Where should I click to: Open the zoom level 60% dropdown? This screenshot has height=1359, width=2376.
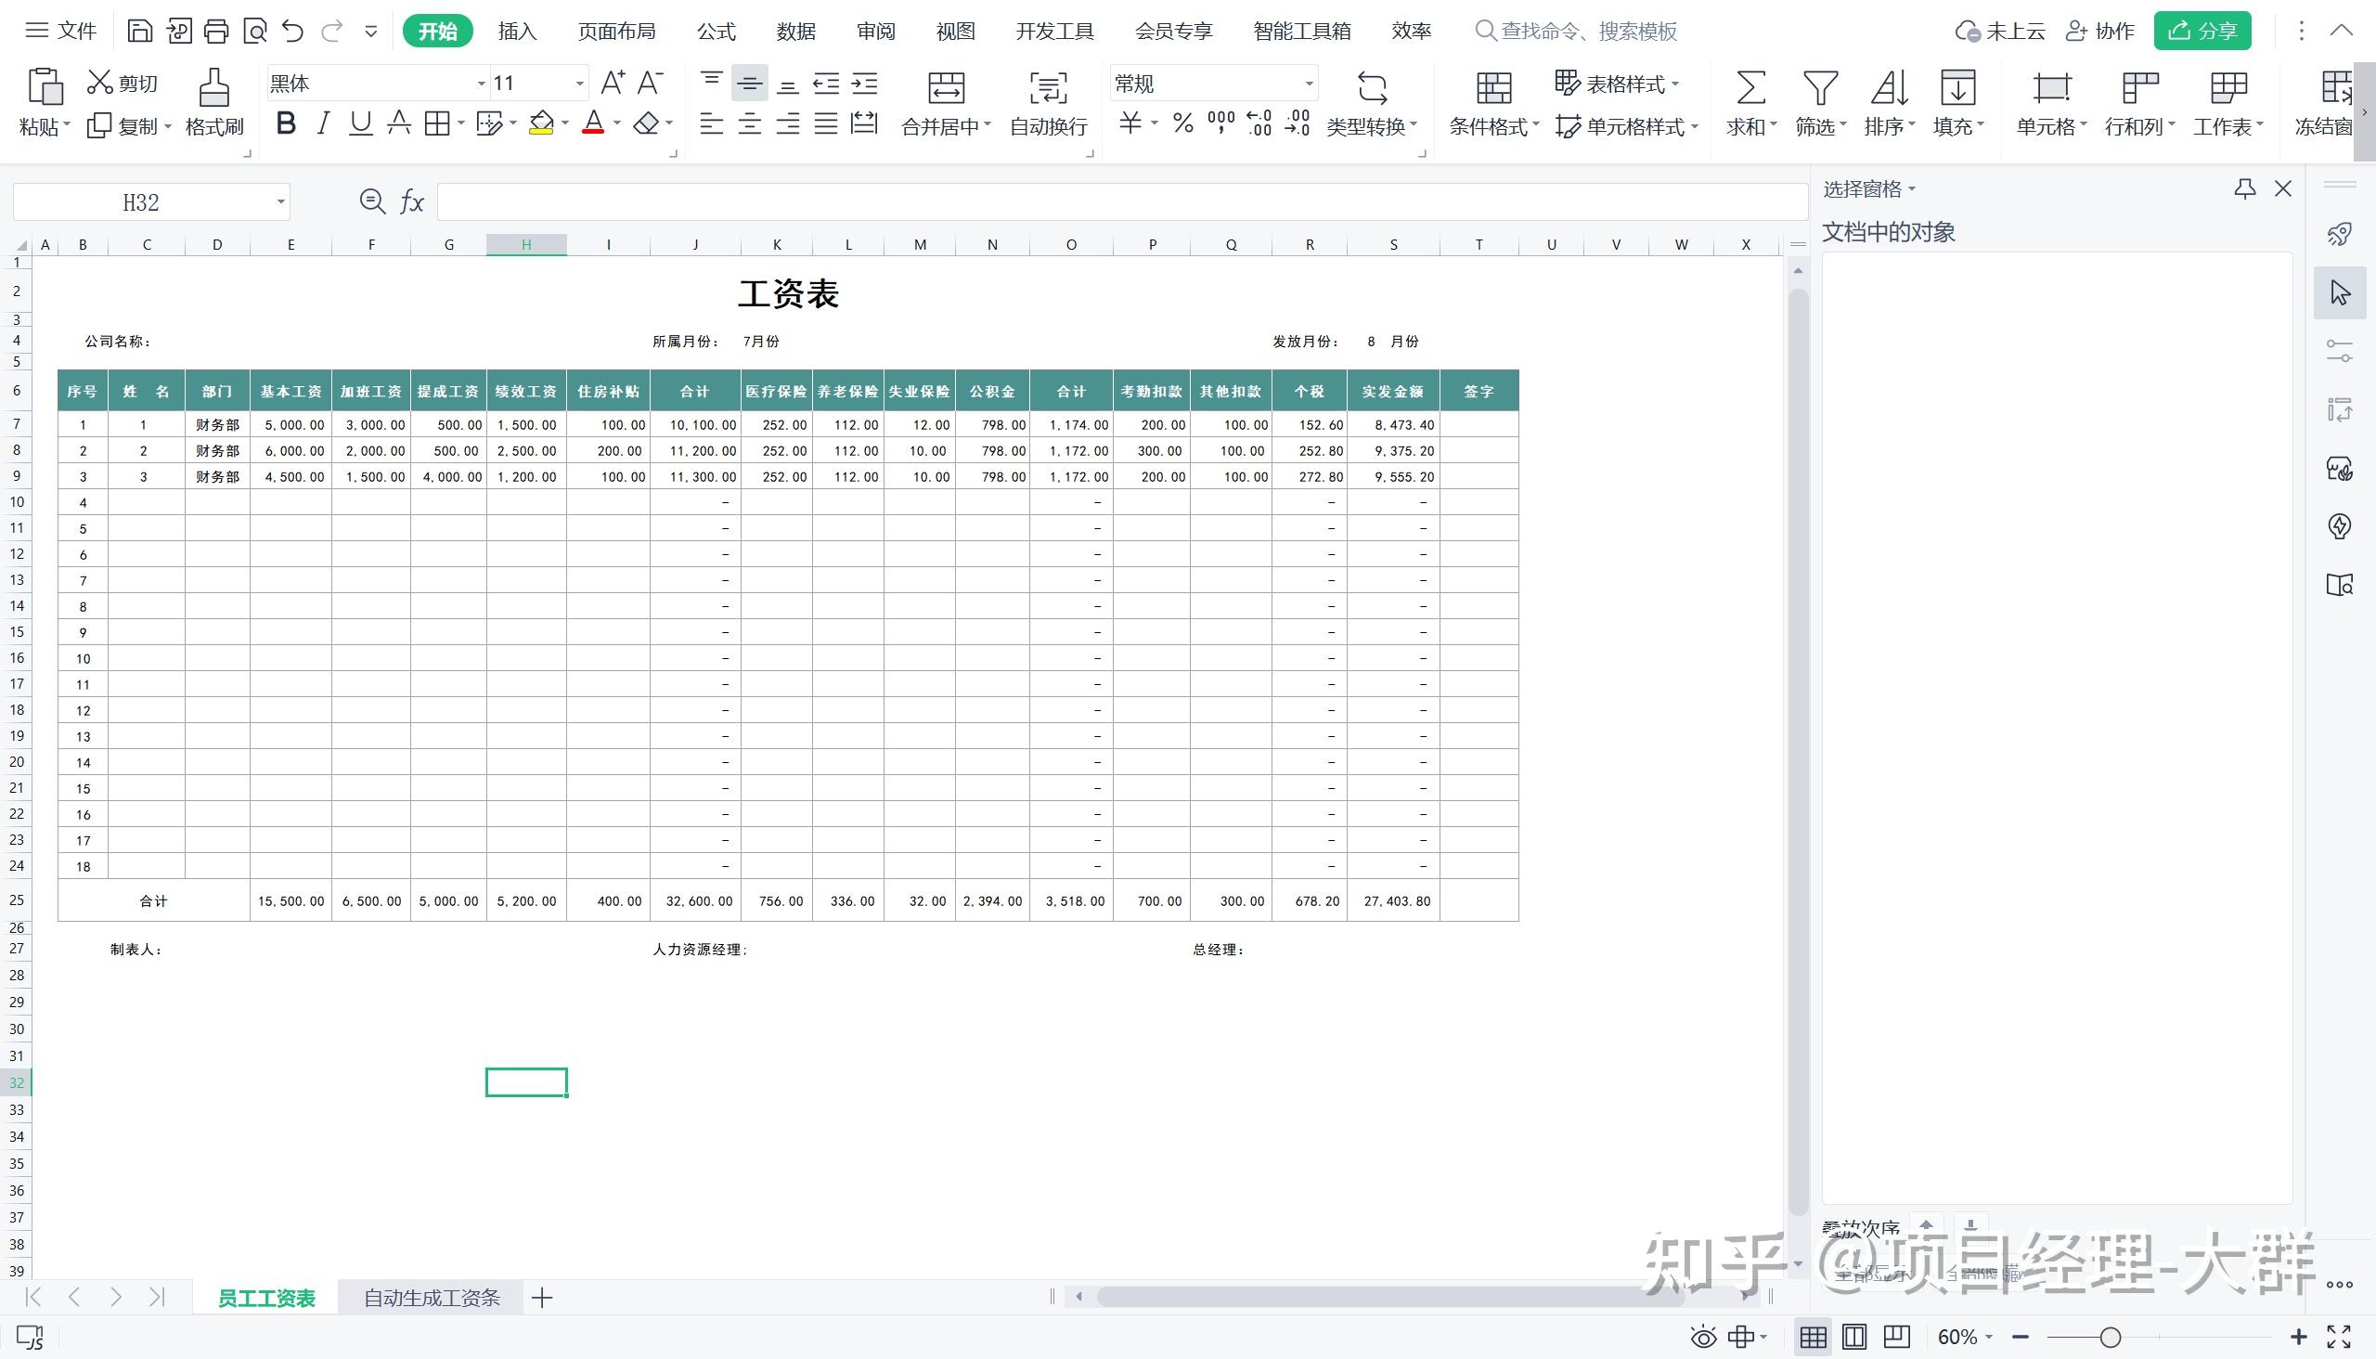pos(1965,1338)
